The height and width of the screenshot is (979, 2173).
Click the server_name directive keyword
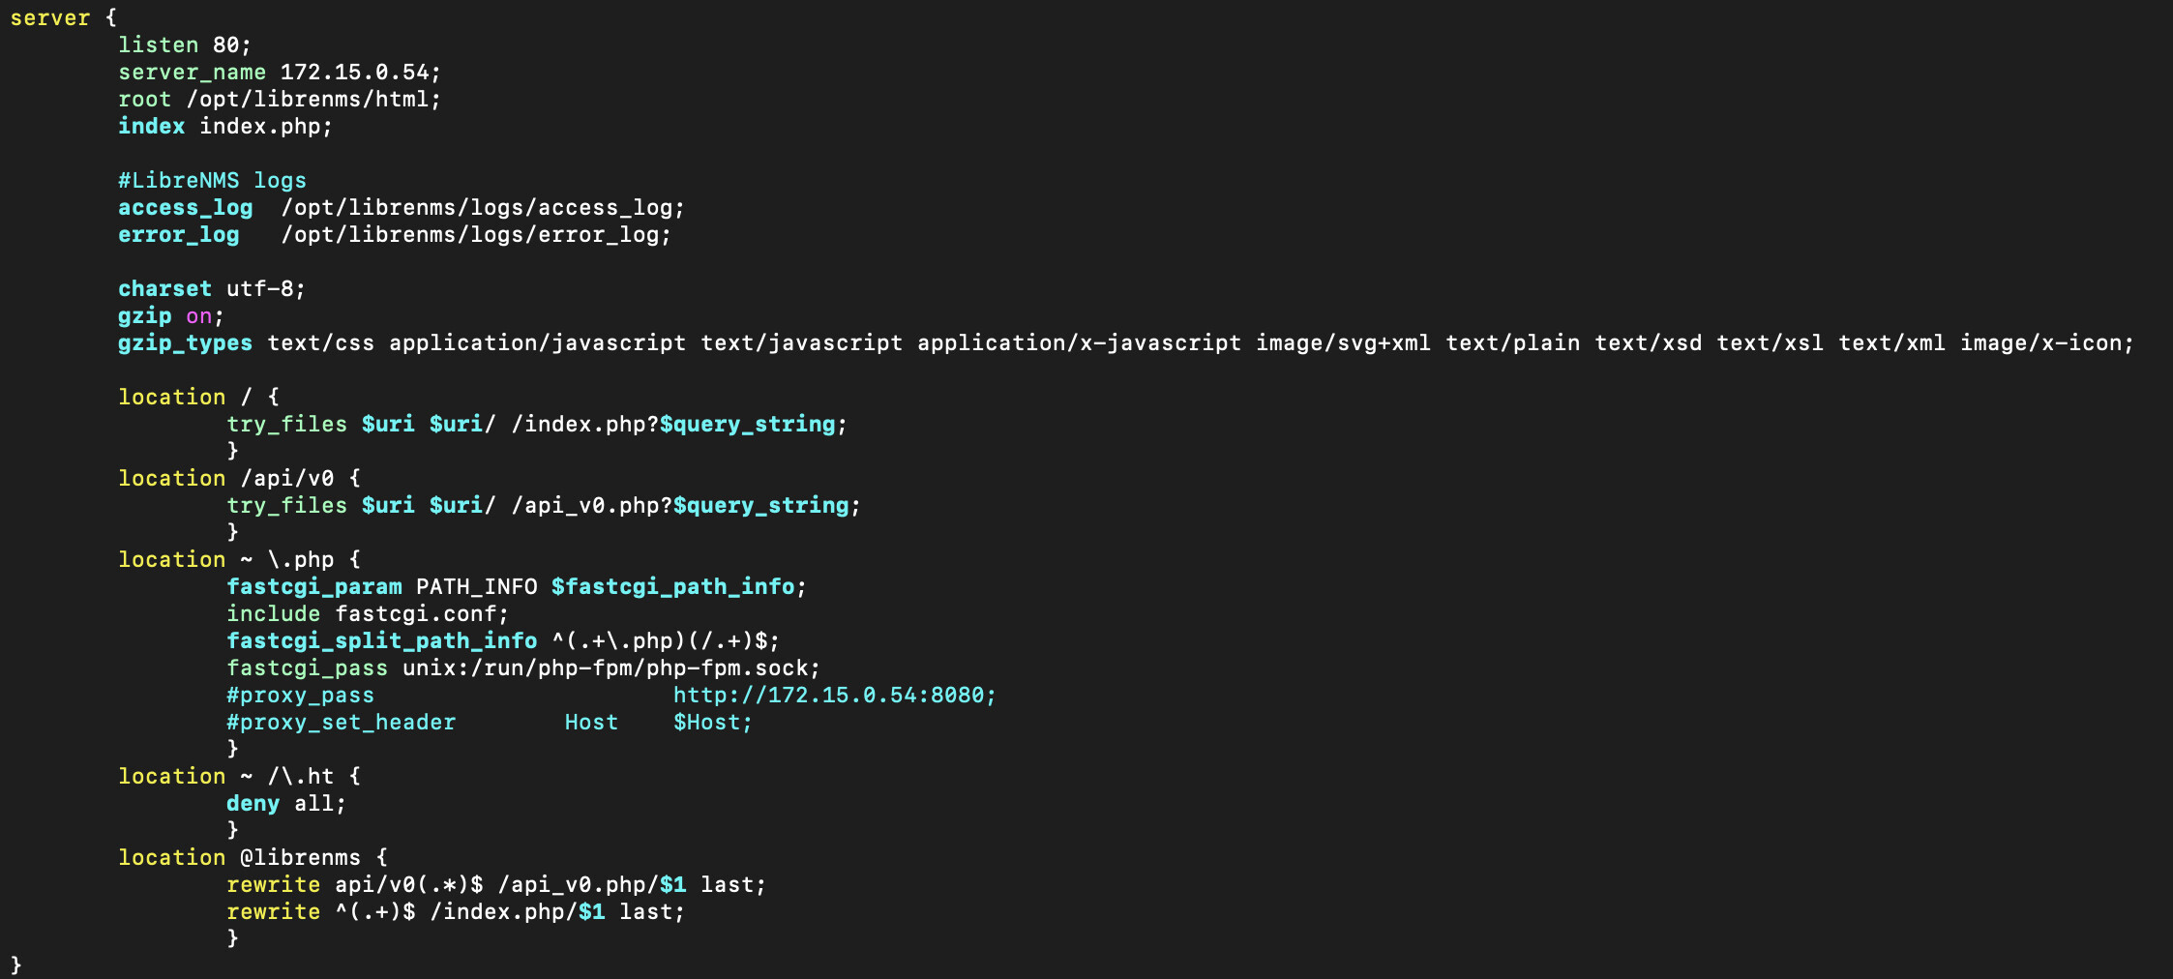(192, 73)
